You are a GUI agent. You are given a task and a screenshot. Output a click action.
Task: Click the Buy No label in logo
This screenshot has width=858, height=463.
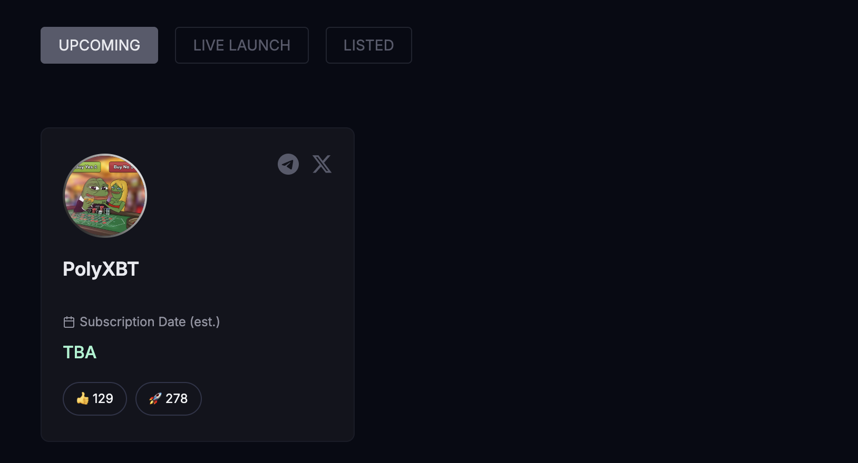pos(122,167)
